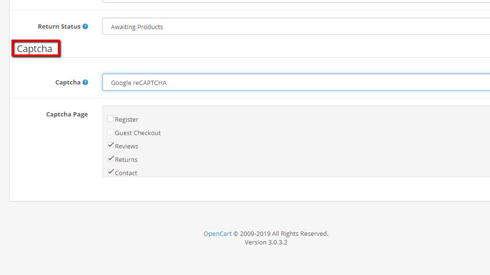Click the Register label text
Image resolution: width=490 pixels, height=275 pixels.
pyautogui.click(x=126, y=119)
